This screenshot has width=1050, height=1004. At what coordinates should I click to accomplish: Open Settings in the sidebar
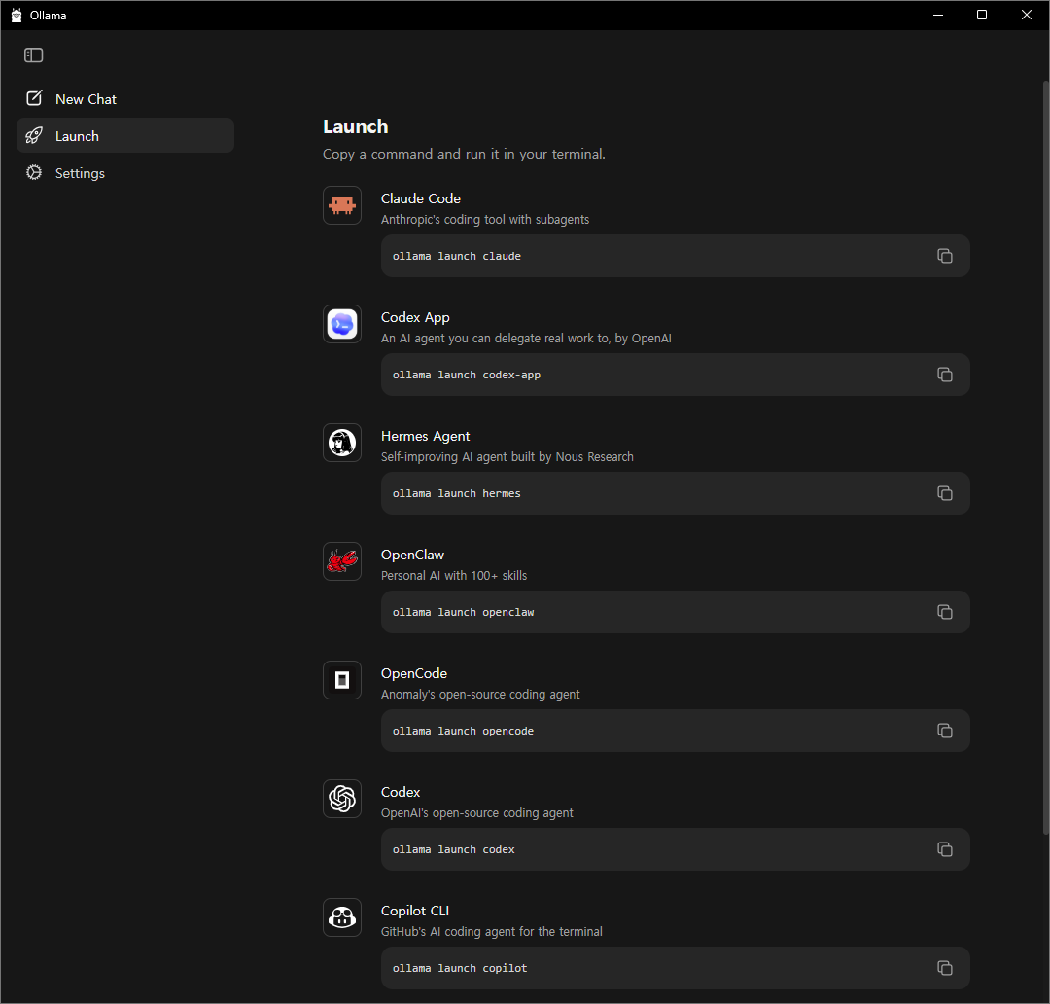coord(125,173)
